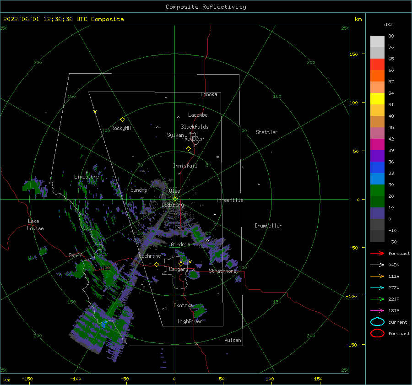412x385 pixels.
Task: Click the Lake Louise label
Action: [x=36, y=225]
